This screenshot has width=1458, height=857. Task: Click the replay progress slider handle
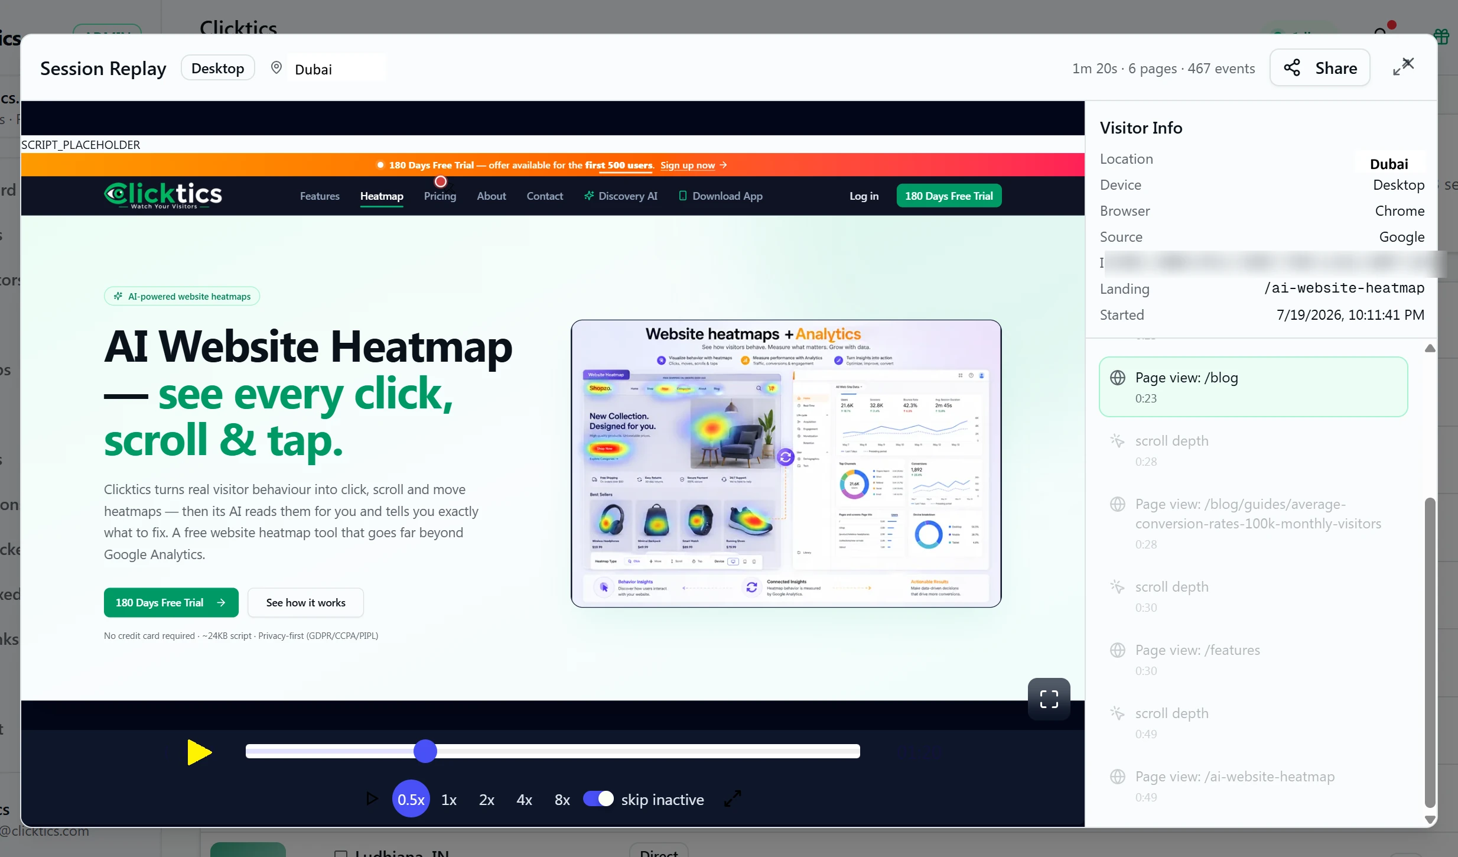(x=425, y=751)
